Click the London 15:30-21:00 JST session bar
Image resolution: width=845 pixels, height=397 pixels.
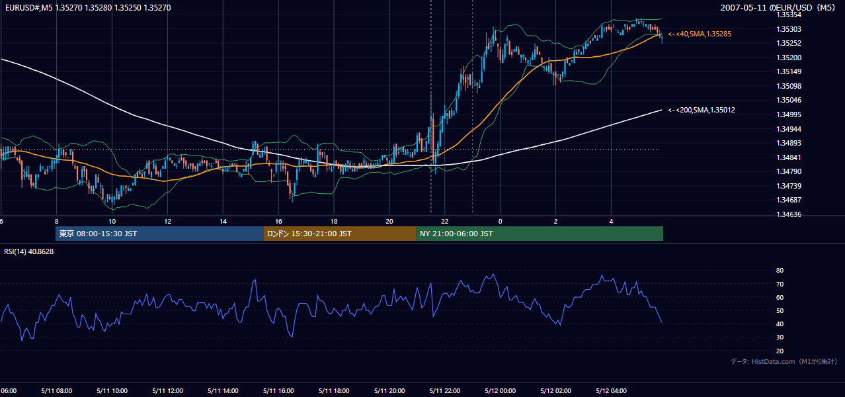[340, 234]
